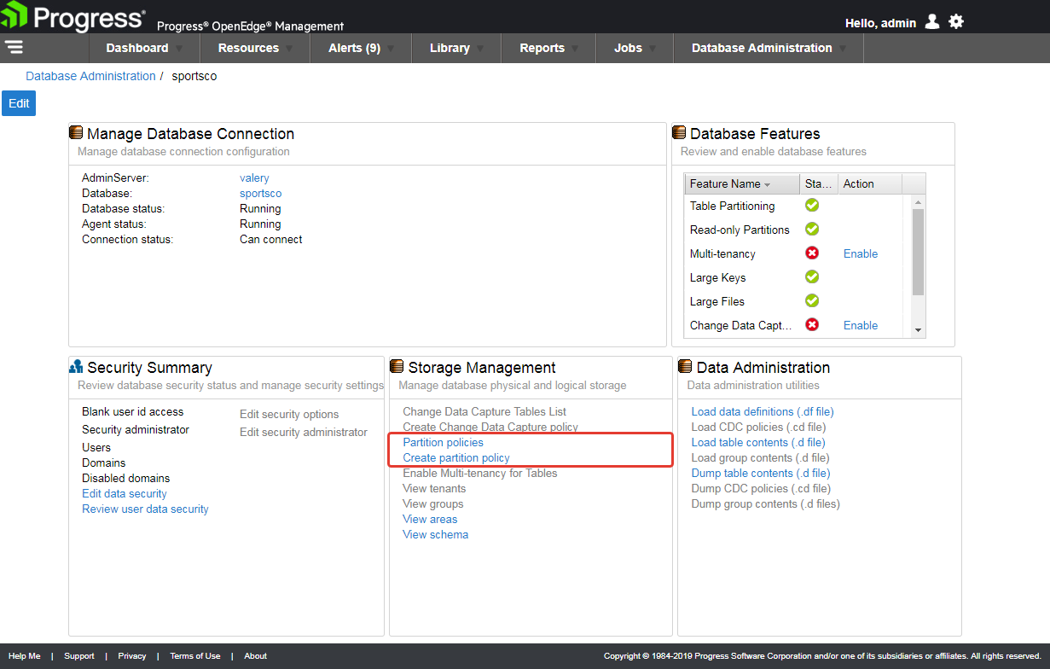This screenshot has width=1050, height=669.
Task: Open the hamburger navigation menu icon
Action: (x=14, y=47)
